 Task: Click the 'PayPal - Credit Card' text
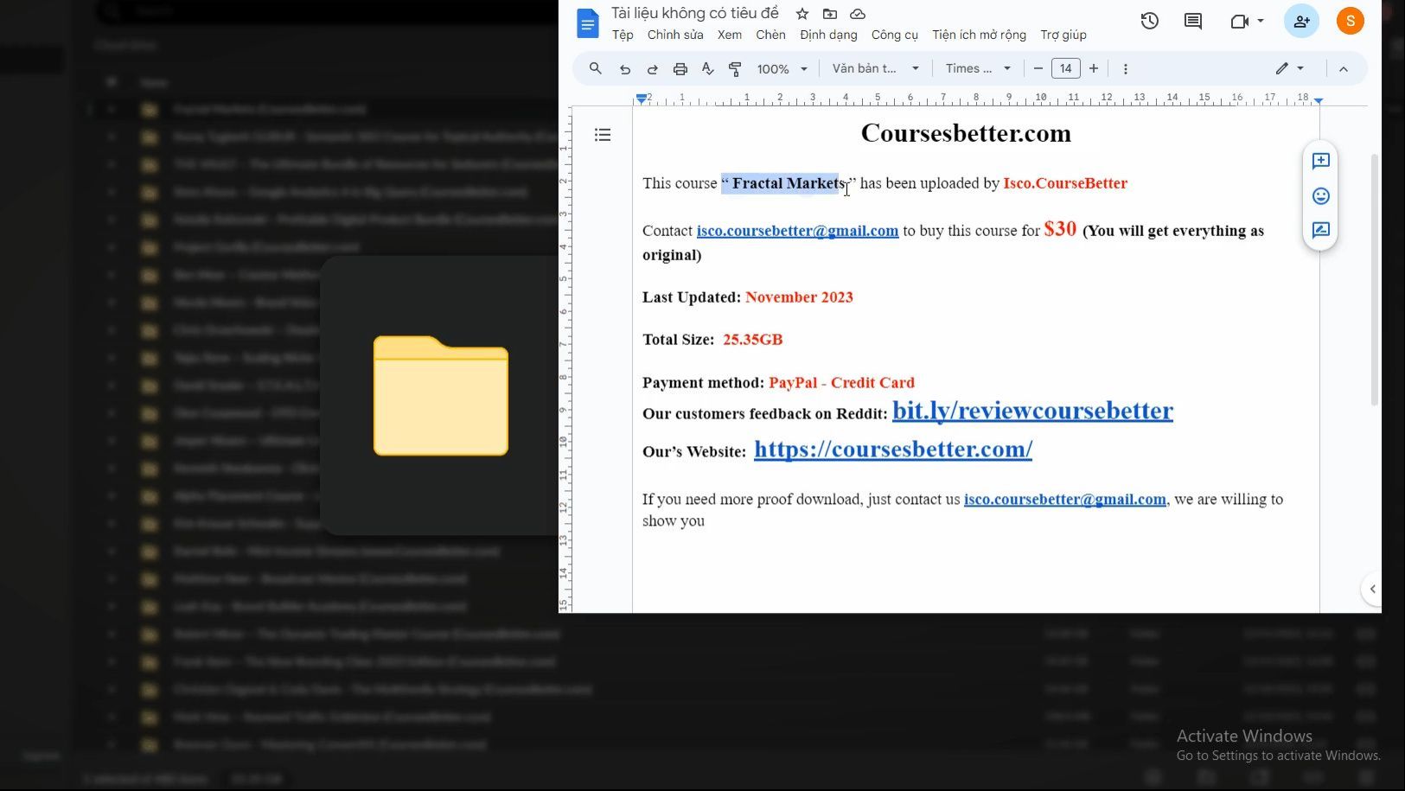click(841, 382)
